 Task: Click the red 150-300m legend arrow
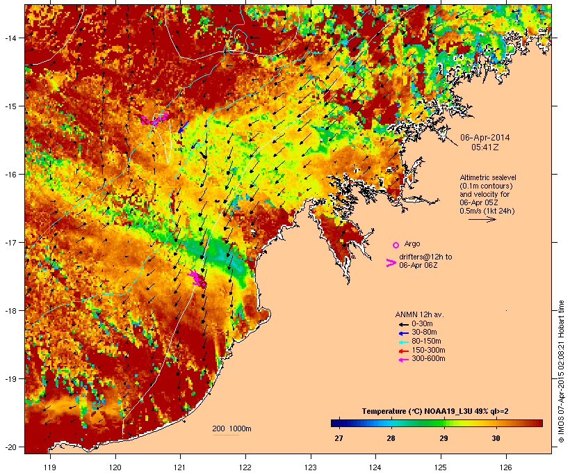[403, 351]
